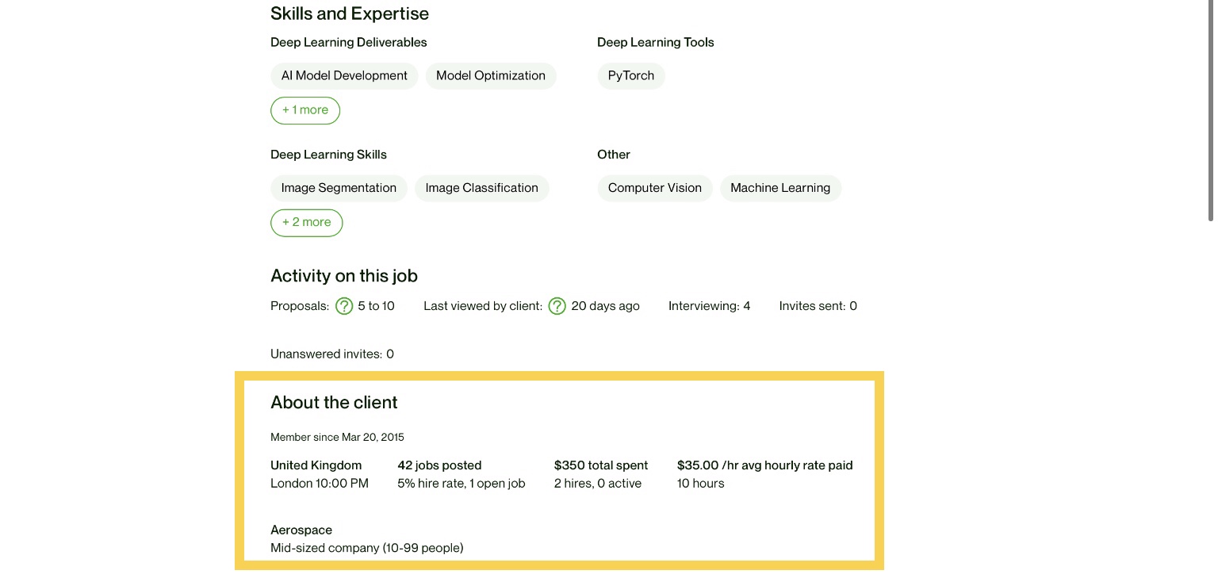Click the help icon beside Last viewed by client

[x=557, y=306]
